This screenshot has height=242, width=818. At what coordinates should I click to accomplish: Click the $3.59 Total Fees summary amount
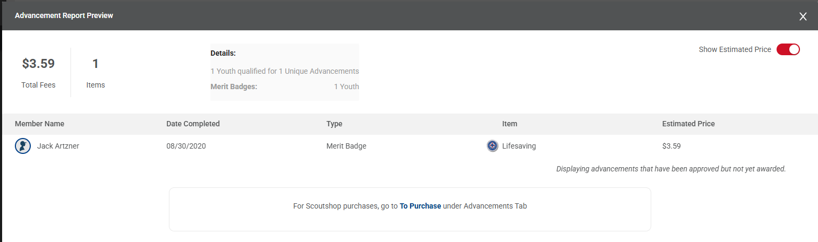click(x=38, y=64)
